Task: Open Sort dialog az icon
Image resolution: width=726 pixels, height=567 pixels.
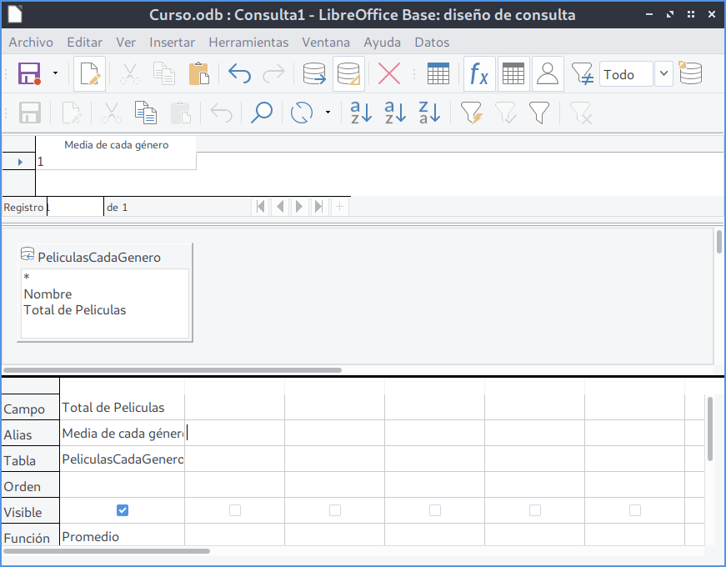Action: [x=361, y=113]
